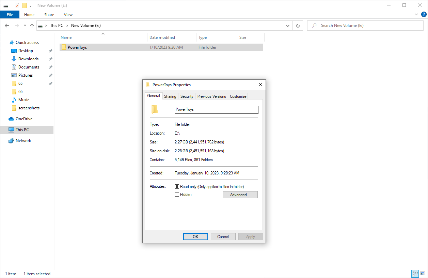Click the Back navigation arrow
428x278 pixels.
[x=7, y=26]
